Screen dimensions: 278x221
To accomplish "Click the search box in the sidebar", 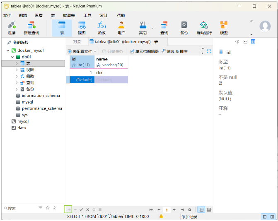I will (x=19, y=209).
